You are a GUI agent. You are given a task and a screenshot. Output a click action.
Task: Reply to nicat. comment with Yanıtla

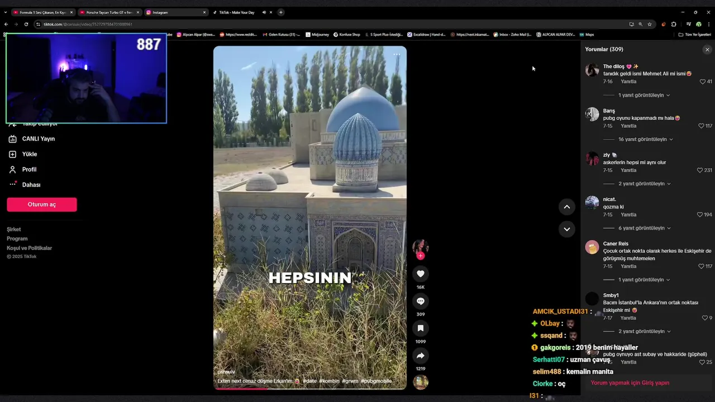pos(628,215)
